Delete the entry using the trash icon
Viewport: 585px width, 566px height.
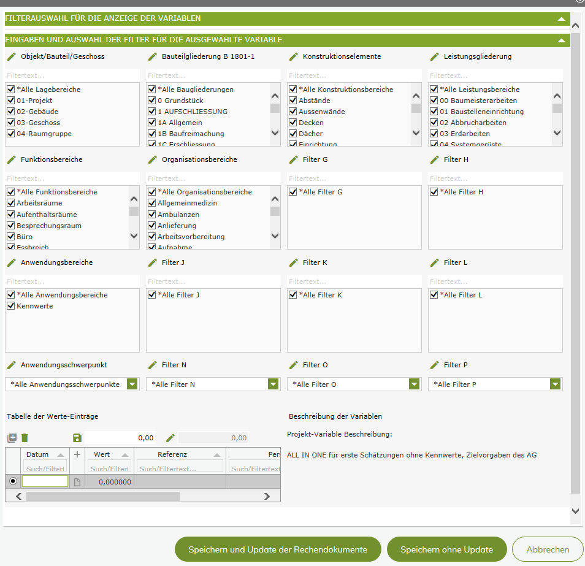coord(25,438)
